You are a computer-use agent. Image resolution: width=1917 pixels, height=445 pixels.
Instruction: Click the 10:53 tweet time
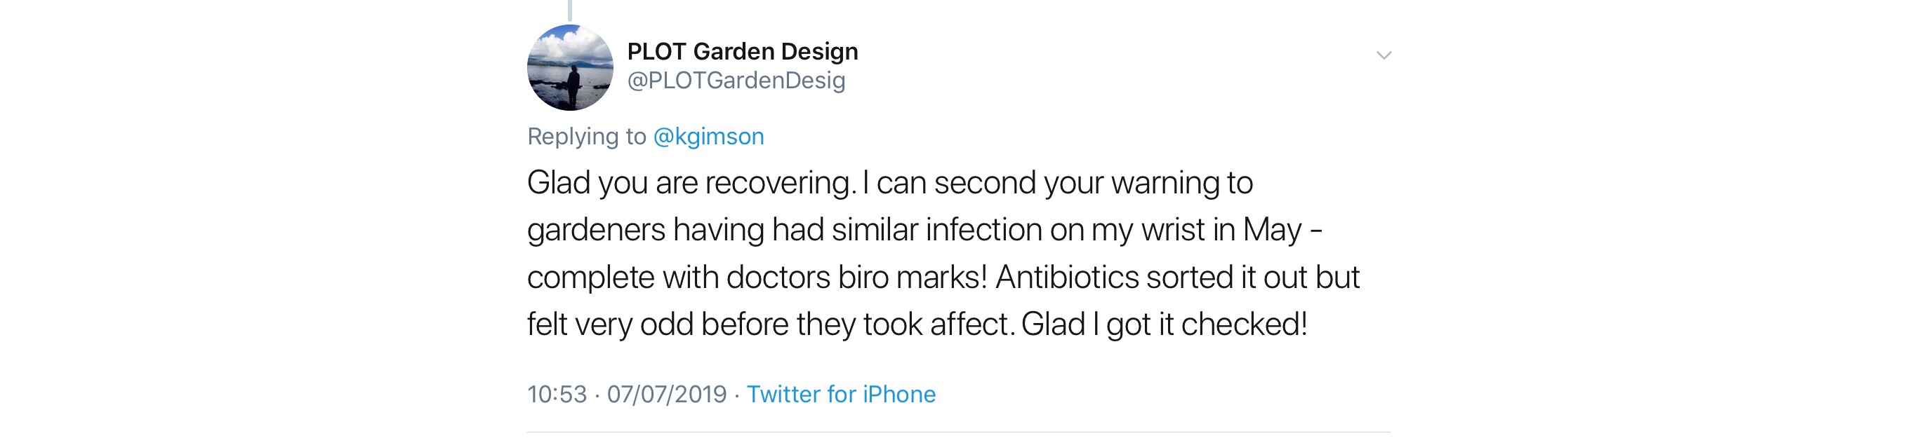click(557, 394)
